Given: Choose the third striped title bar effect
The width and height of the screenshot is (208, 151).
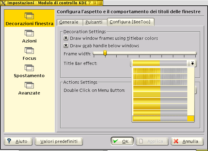Looking at the screenshot, I should 160,83.
